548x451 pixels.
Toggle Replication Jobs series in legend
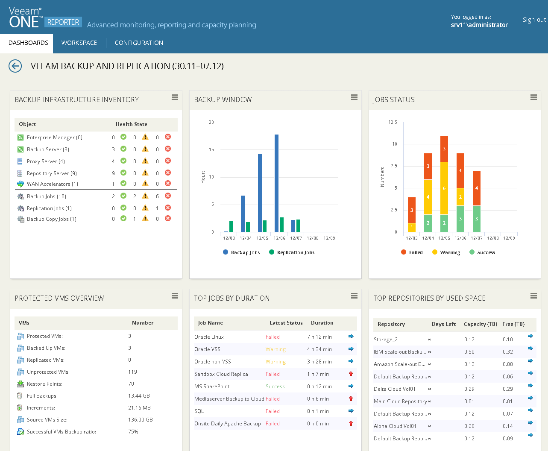click(x=292, y=252)
